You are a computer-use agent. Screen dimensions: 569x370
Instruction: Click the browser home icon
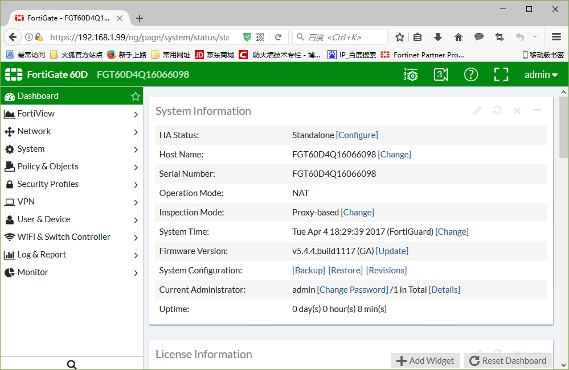[459, 37]
